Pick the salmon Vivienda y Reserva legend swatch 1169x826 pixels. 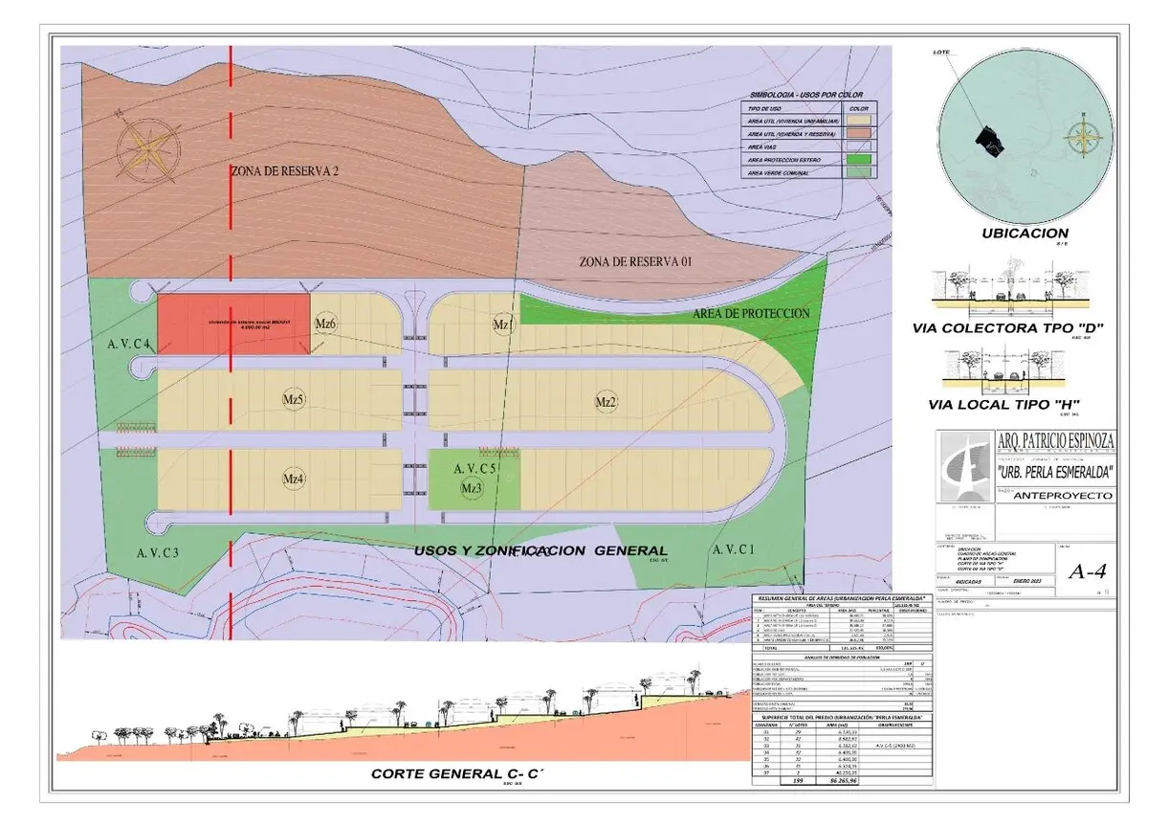(x=859, y=135)
